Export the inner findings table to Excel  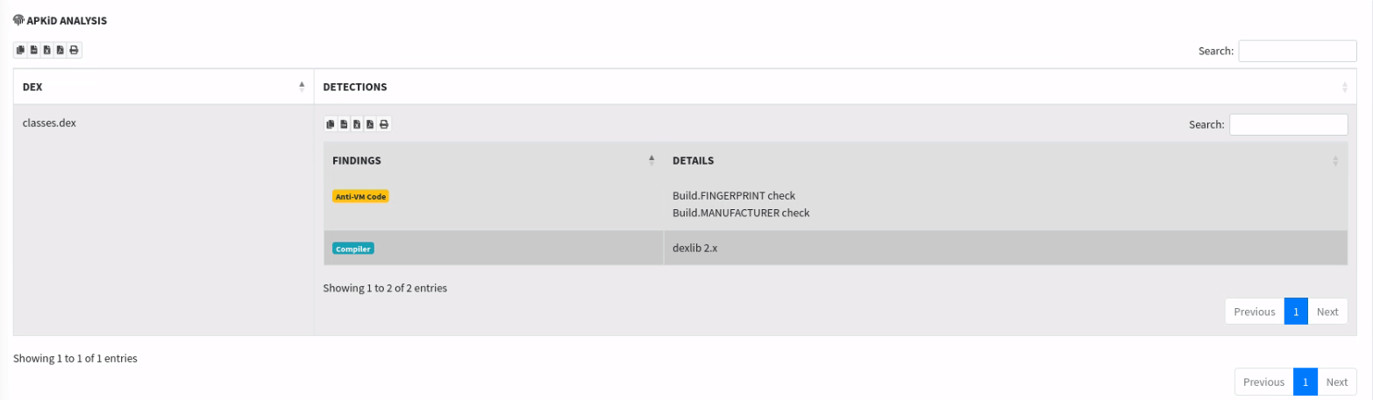click(357, 124)
